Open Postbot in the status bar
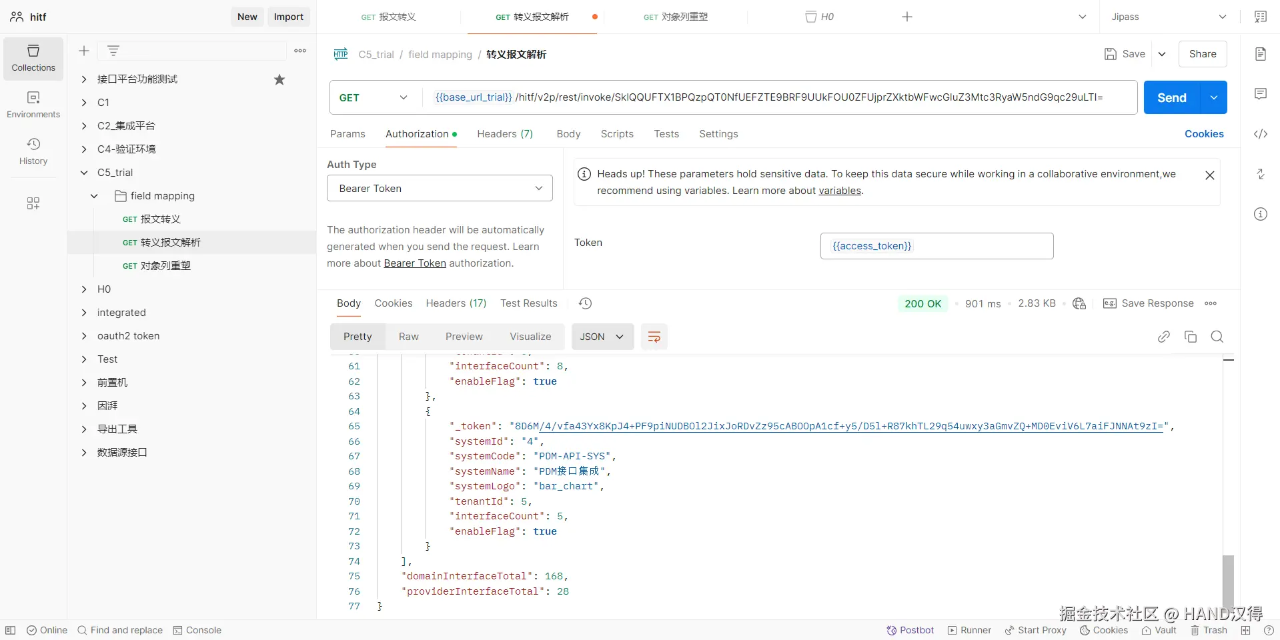Screen dimensions: 1280x640 tap(910, 630)
